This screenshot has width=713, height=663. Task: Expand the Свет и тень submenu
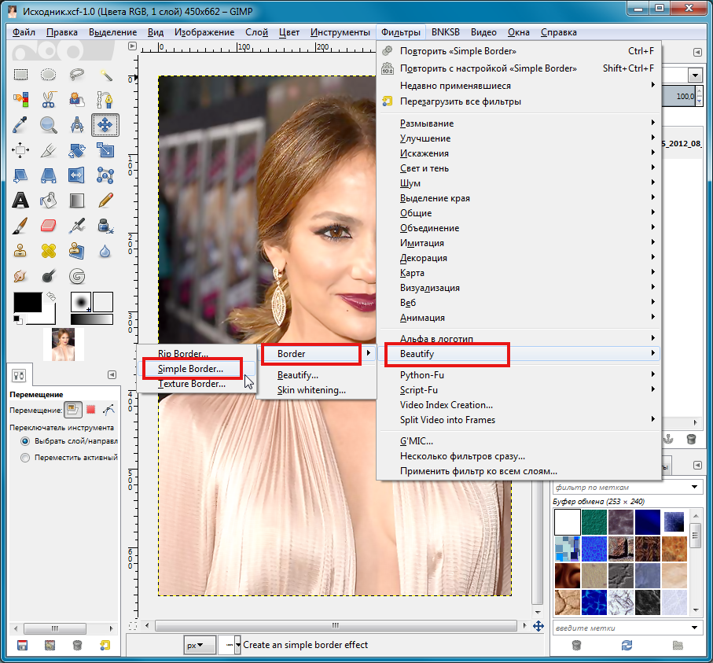click(x=518, y=168)
